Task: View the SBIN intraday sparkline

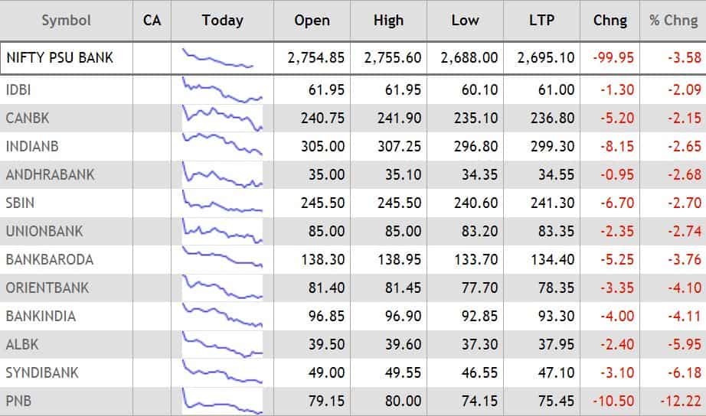Action: [x=222, y=203]
